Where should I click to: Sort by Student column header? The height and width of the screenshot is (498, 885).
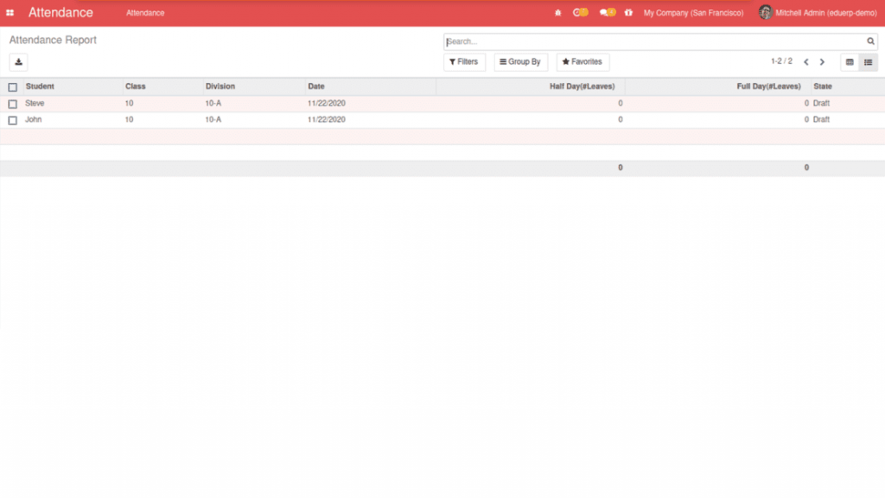pos(40,86)
